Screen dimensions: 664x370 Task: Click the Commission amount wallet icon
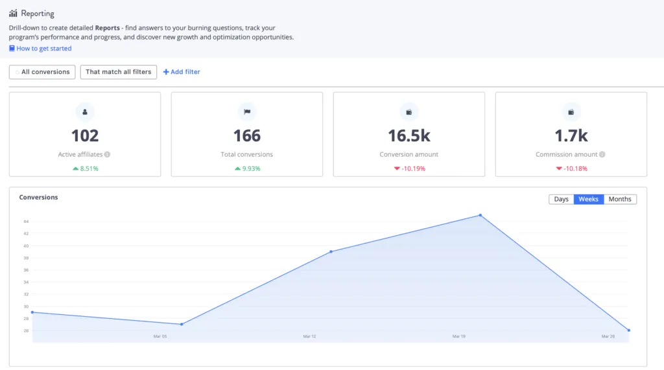point(571,112)
